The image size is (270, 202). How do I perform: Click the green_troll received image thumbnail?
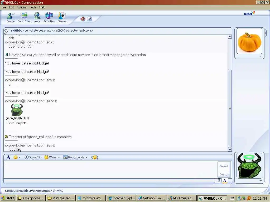click(x=17, y=110)
